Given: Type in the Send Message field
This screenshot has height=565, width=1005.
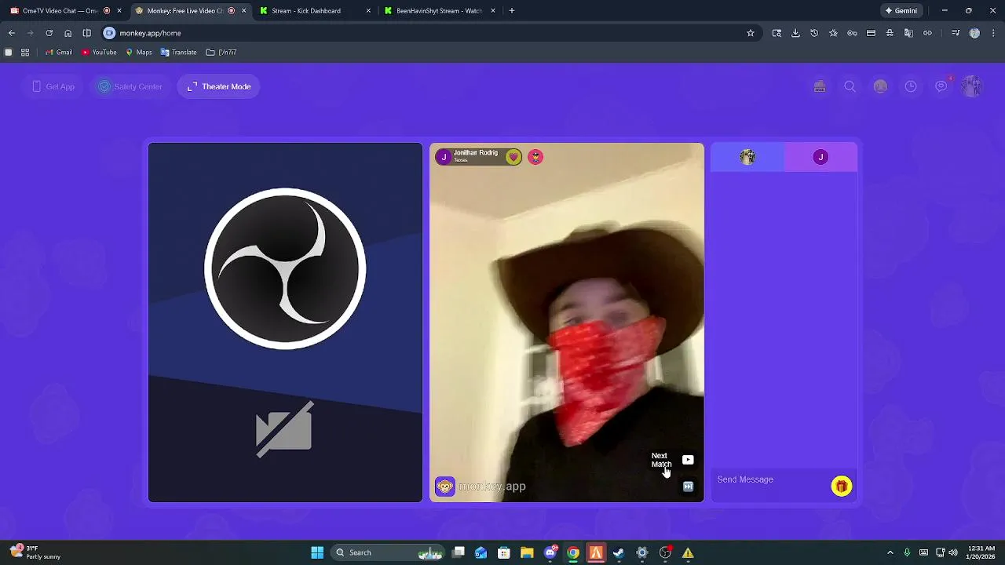Looking at the screenshot, I should tap(771, 479).
